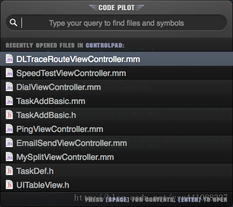The width and height of the screenshot is (233, 207).
Task: Click the [ENTER] to open hint
Action: [x=203, y=200]
